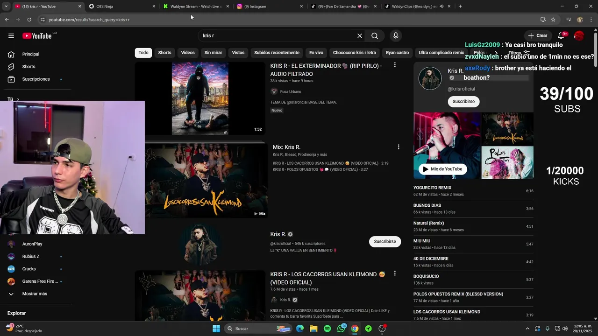Viewport: 598px width, 336px height.
Task: Select the Todo filter chip
Action: [143, 53]
